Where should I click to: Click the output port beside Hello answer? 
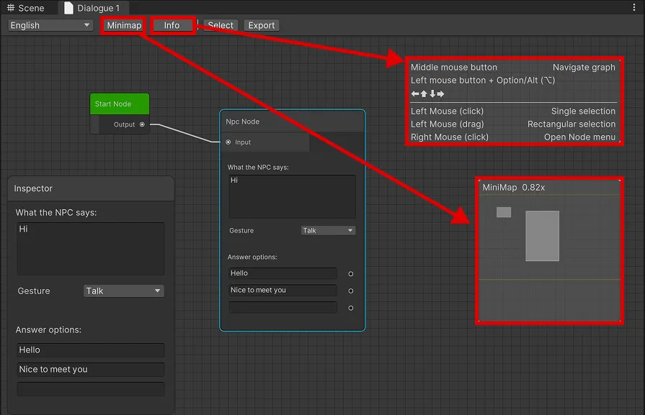tap(351, 274)
